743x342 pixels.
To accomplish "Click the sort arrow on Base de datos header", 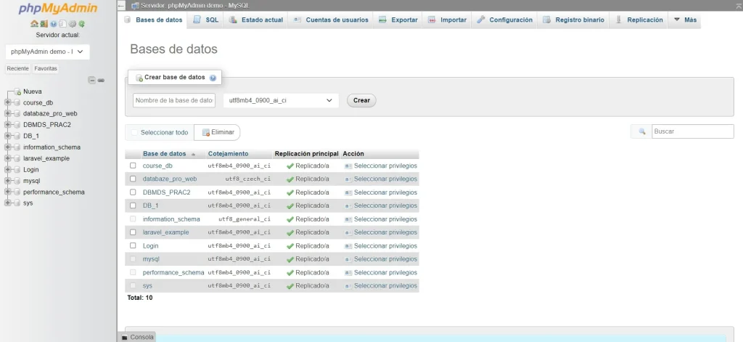I will (193, 154).
